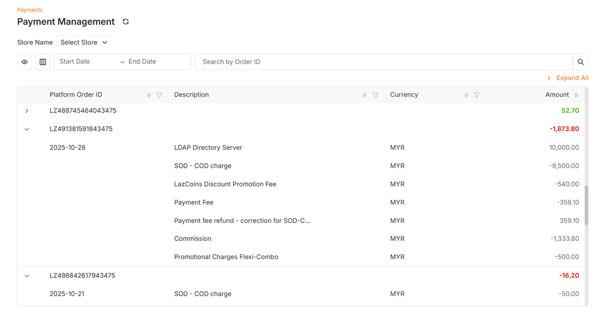
Task: Sort by Platform Order ID column
Action: (x=149, y=95)
